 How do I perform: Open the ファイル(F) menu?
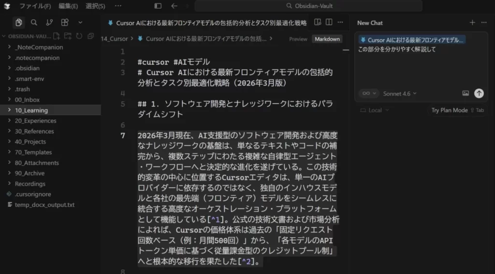(35, 6)
